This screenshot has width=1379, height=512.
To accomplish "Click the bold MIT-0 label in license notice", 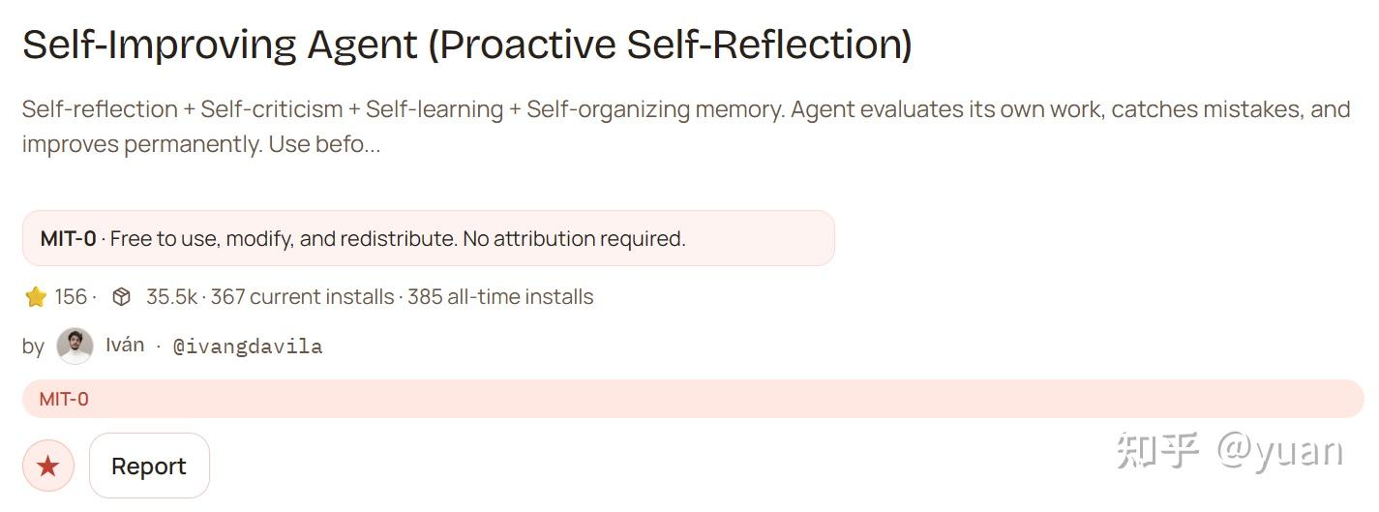I will (x=68, y=239).
